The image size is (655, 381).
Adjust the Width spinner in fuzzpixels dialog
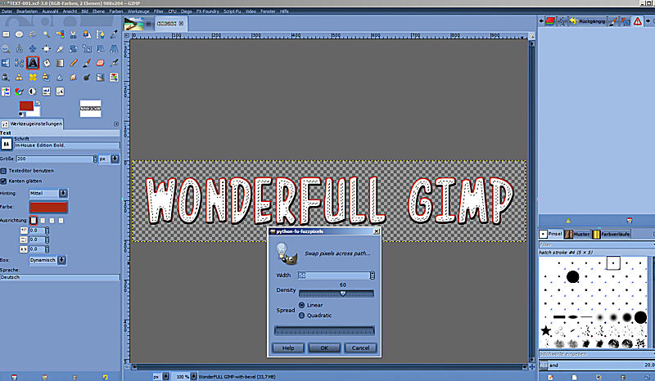pyautogui.click(x=373, y=276)
